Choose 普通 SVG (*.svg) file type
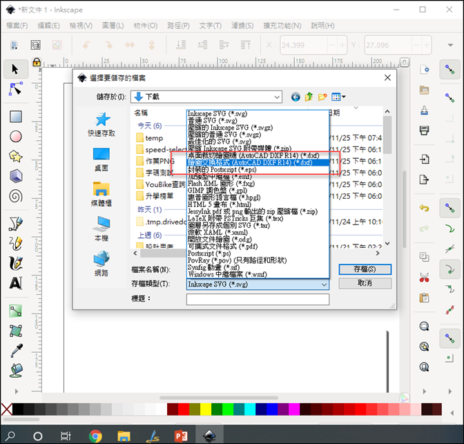This screenshot has width=464, height=444. (258, 121)
